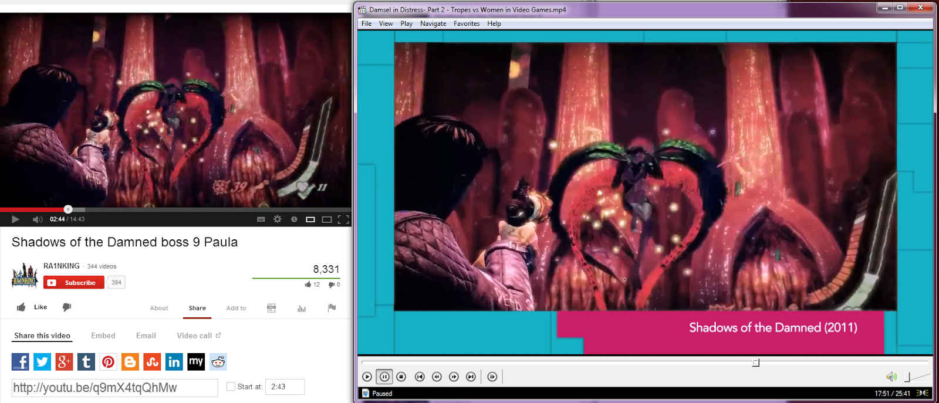This screenshot has width=939, height=403.
Task: Open the Favorites menu
Action: click(466, 23)
